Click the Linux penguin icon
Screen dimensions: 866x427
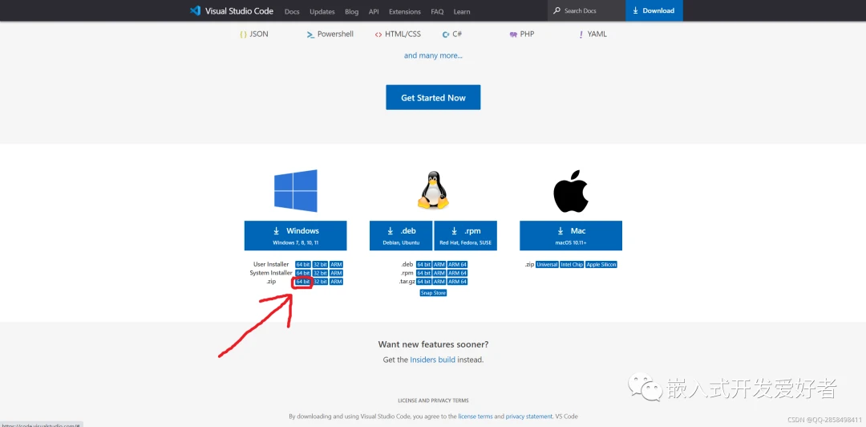point(433,189)
